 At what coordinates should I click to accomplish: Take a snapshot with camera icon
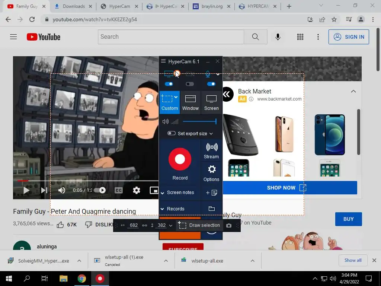point(229,225)
